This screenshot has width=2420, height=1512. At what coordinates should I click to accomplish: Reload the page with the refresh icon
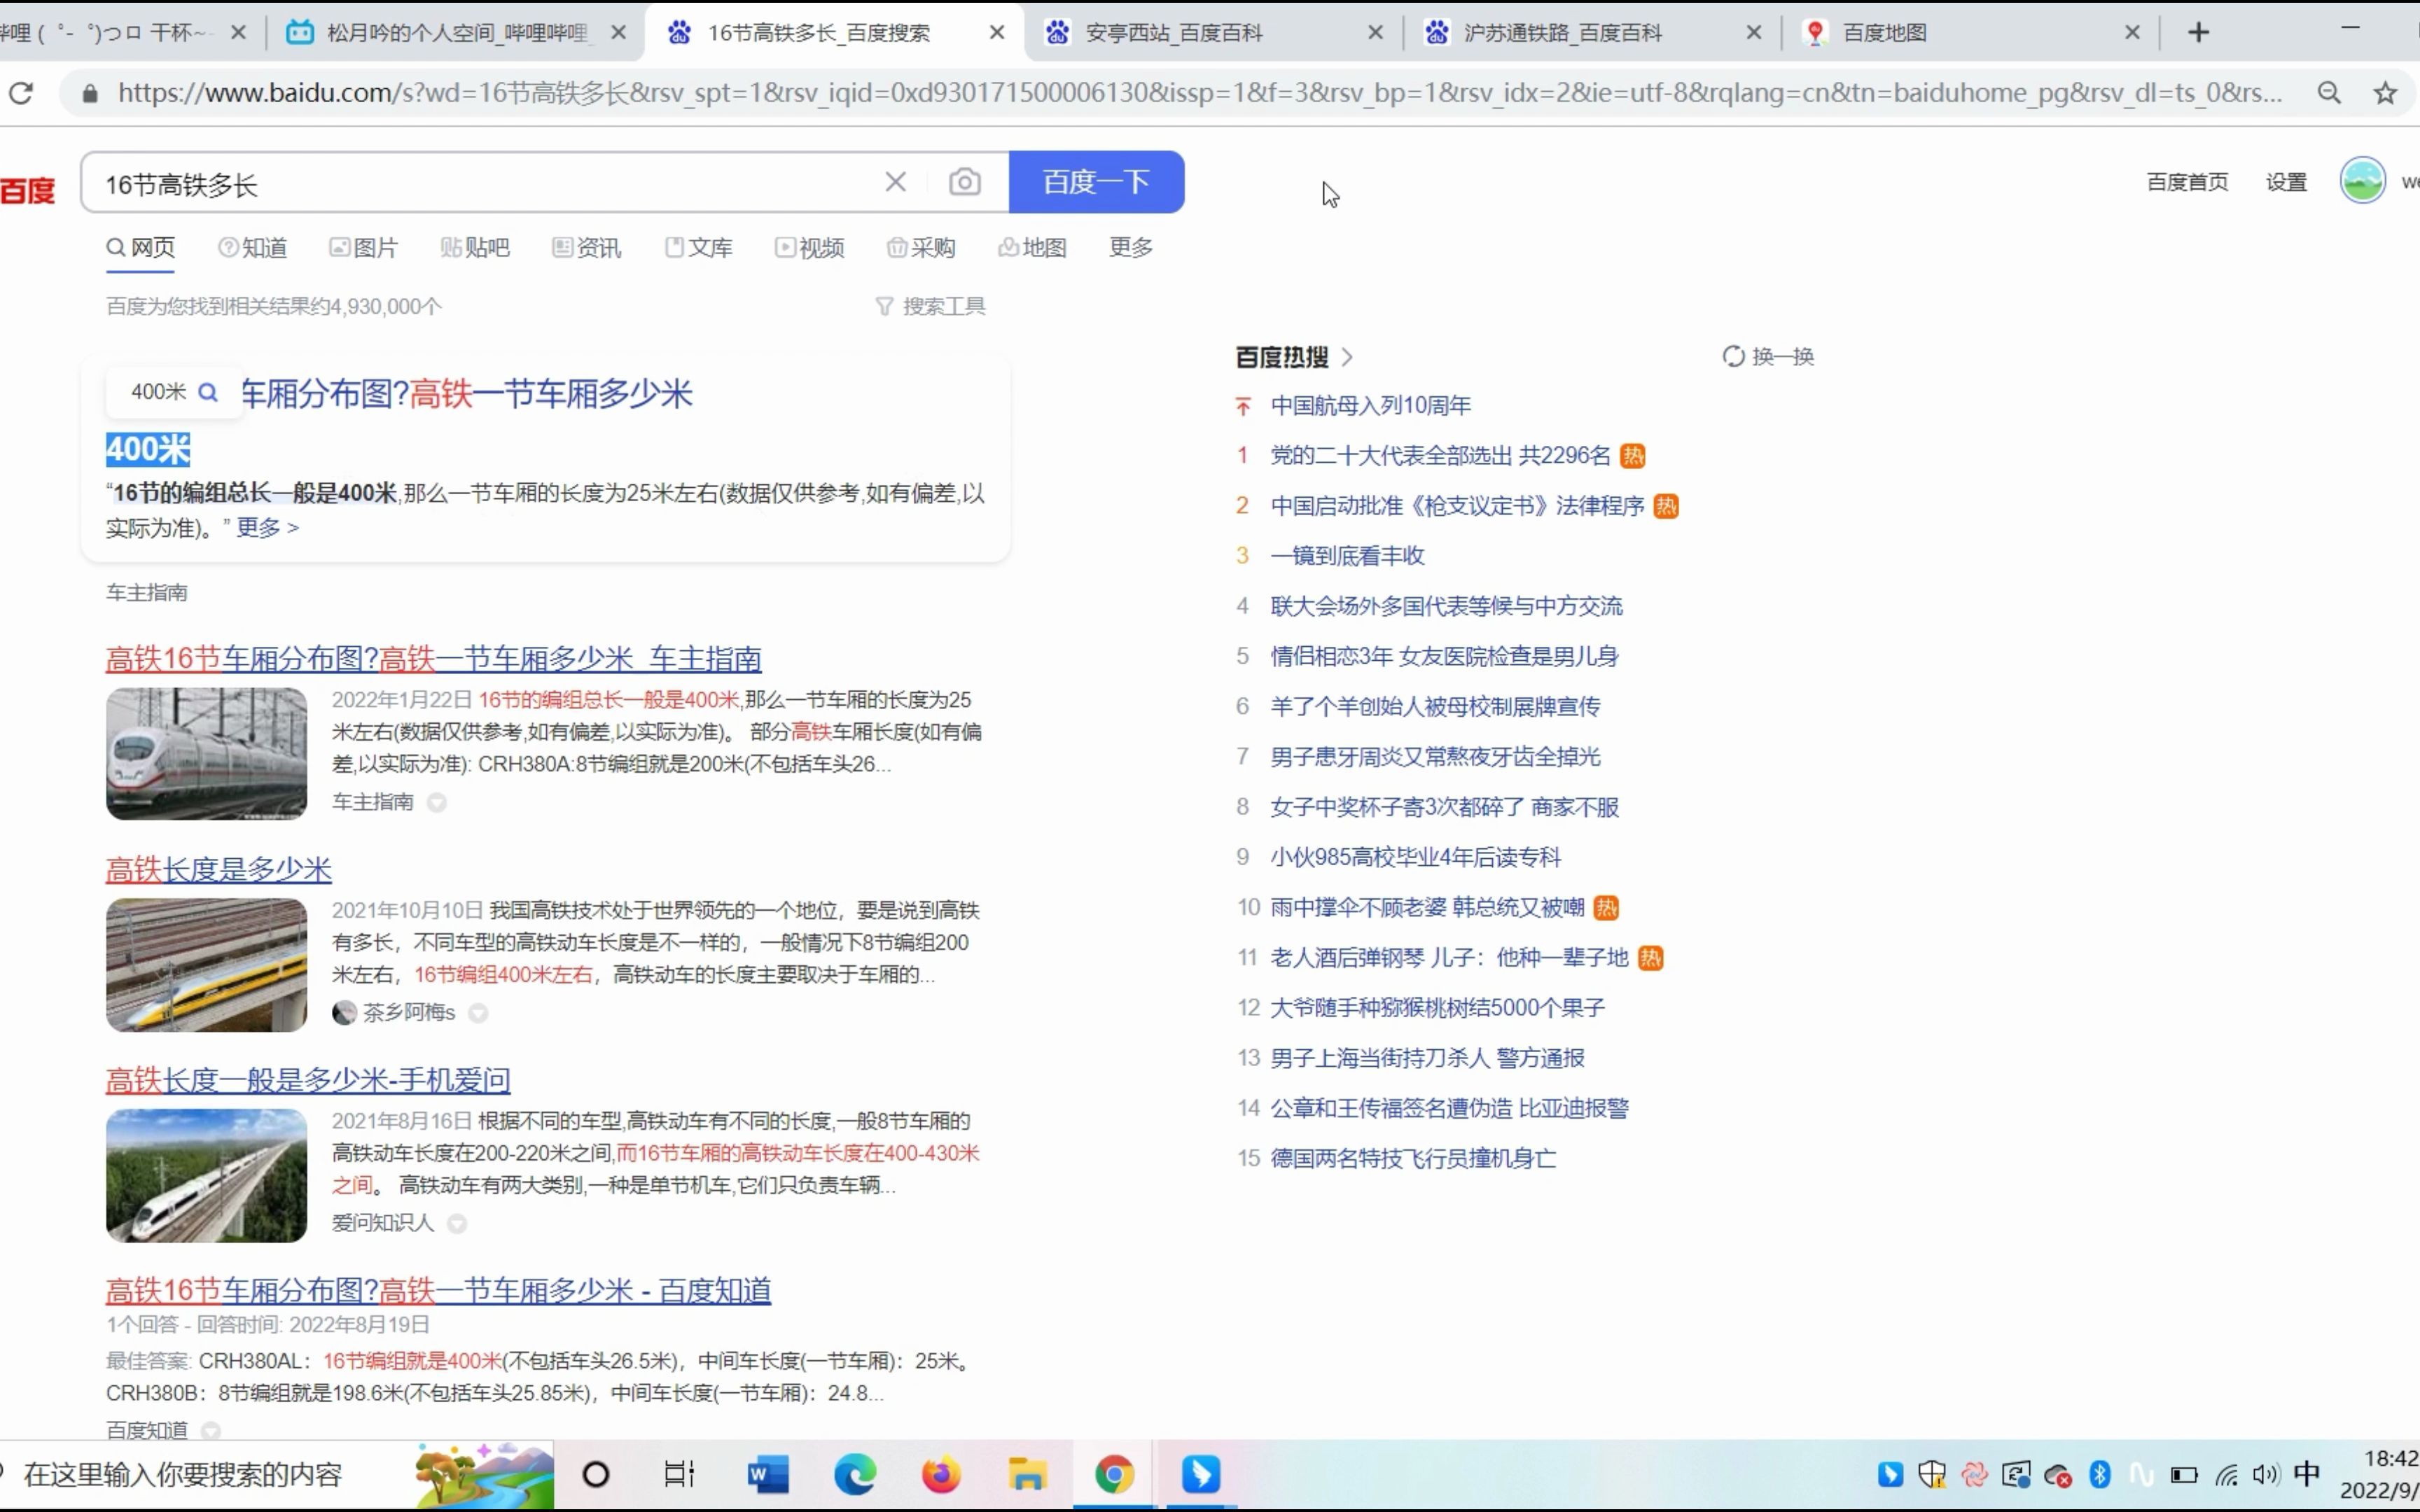(21, 93)
